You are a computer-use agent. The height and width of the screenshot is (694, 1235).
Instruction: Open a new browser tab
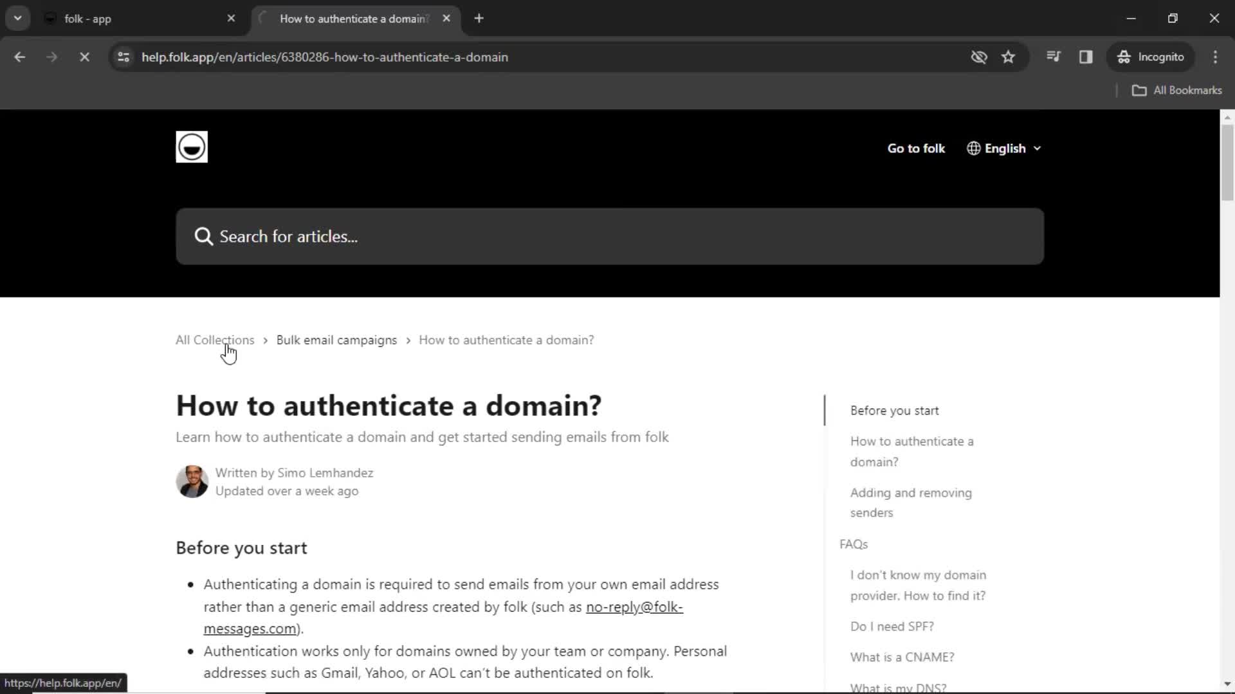pos(479,19)
